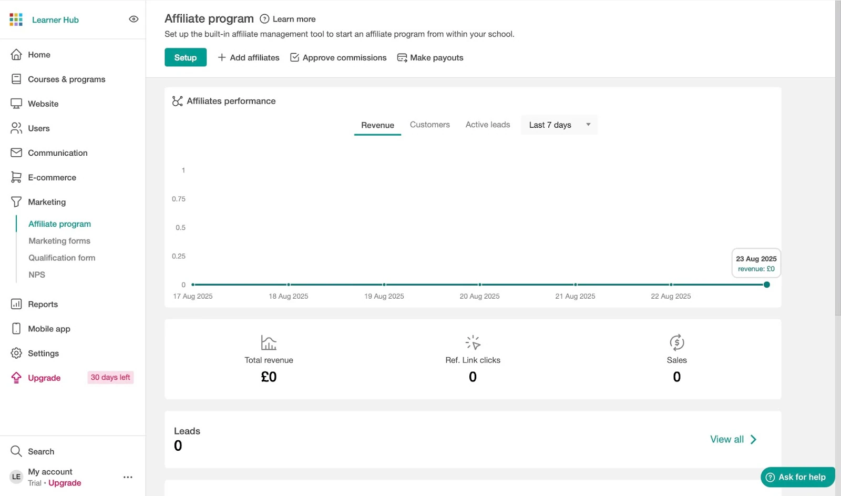This screenshot has height=496, width=841.
Task: Click the Learn more question mark icon
Action: [x=264, y=19]
